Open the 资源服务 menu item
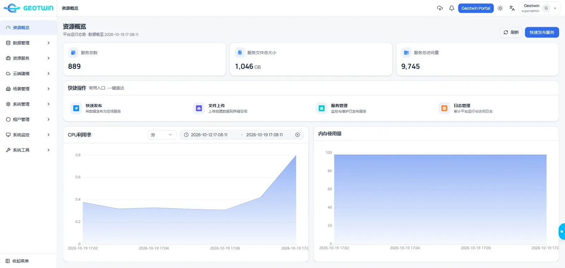Screen dimensions: 565x268 point(28,58)
